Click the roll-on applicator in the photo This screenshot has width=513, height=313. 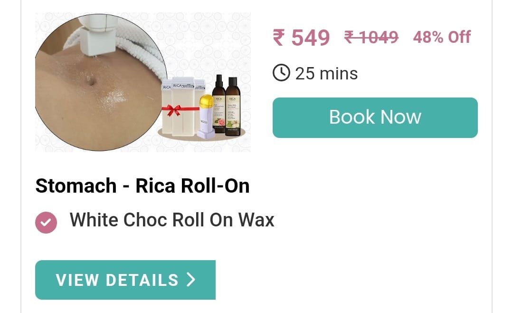tap(97, 34)
